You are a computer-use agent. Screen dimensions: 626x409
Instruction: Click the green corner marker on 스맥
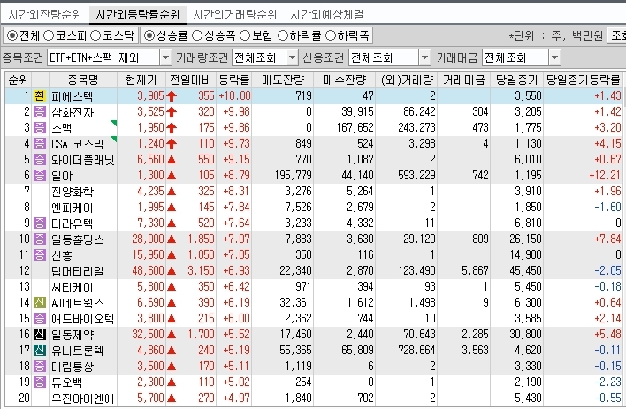(x=114, y=123)
